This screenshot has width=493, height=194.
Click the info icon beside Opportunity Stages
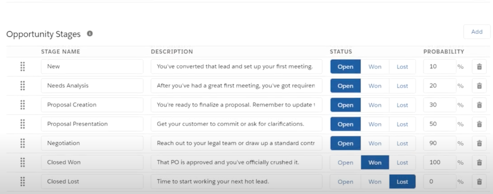pyautogui.click(x=90, y=34)
